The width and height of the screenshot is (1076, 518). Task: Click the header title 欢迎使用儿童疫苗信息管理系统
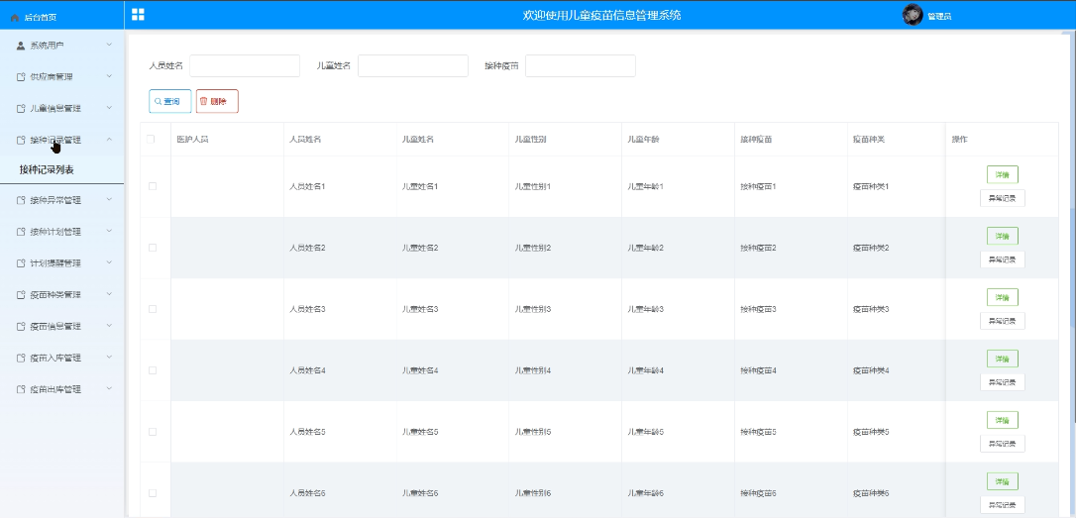(x=601, y=15)
